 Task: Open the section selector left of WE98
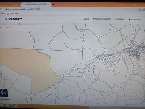[2, 28]
